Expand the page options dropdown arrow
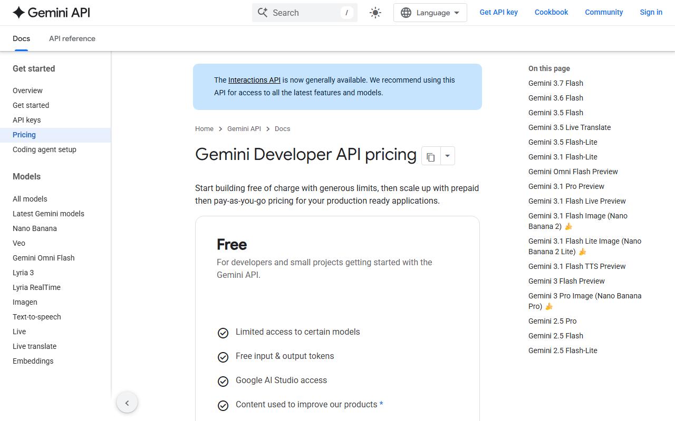This screenshot has width=675, height=421. click(x=448, y=156)
